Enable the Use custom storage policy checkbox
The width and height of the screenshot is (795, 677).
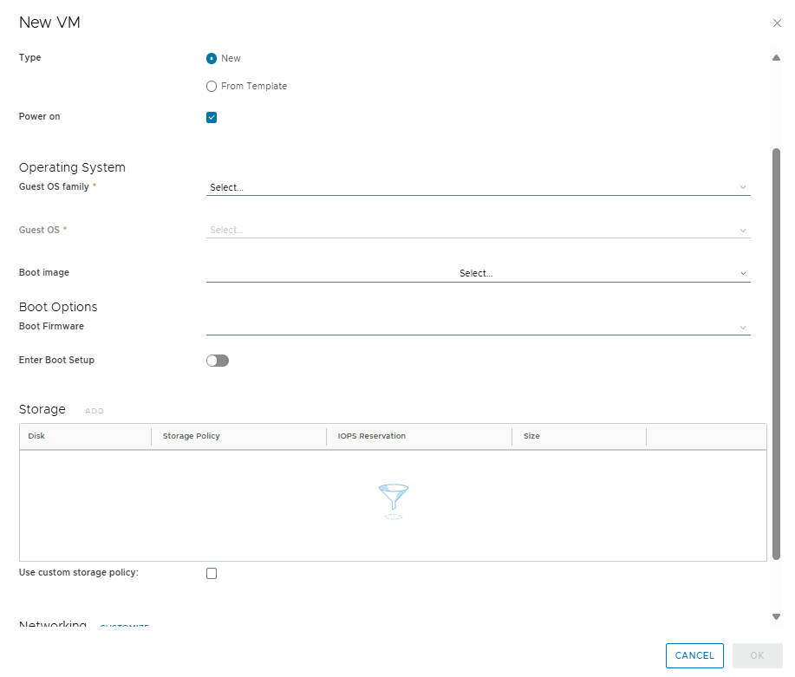pos(212,574)
